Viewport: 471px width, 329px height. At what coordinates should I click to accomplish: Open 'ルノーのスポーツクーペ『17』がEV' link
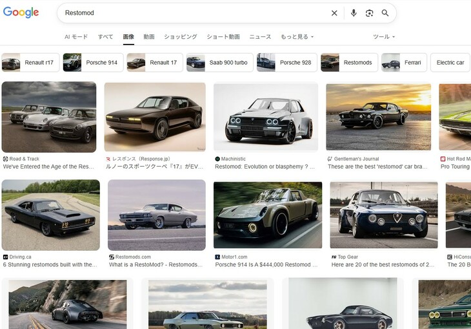click(154, 167)
